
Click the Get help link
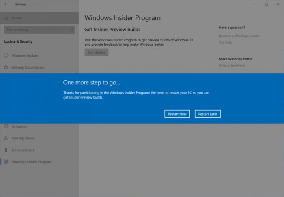click(225, 43)
